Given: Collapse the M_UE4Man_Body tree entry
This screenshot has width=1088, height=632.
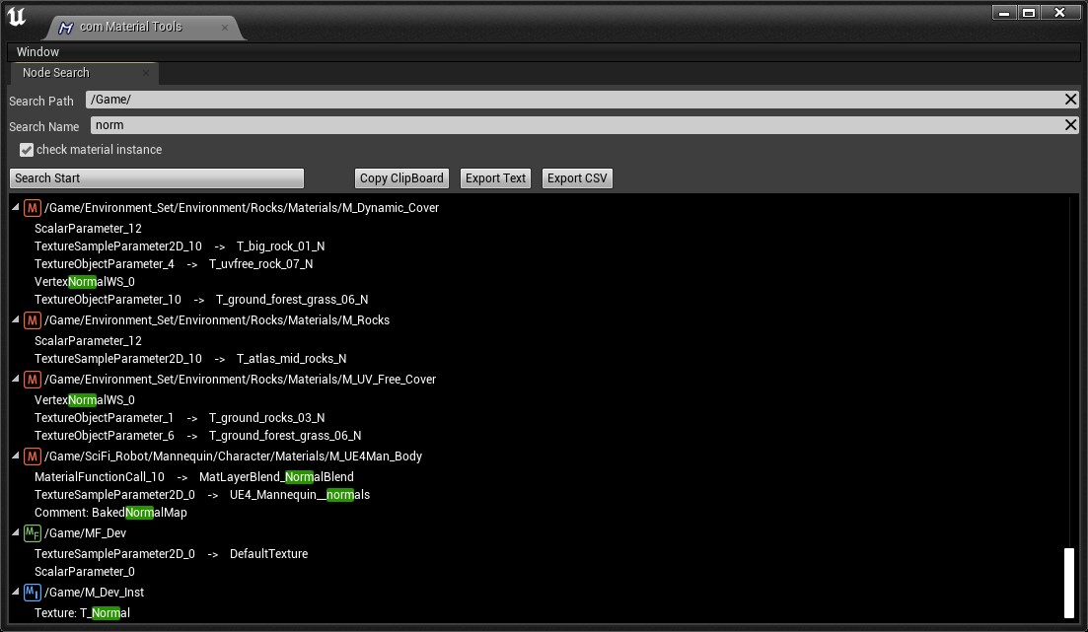Looking at the screenshot, I should click(x=15, y=456).
